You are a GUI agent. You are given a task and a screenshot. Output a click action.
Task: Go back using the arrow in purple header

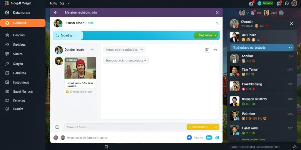(x=56, y=12)
